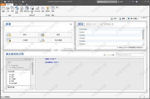Click the gear settings icon in New panel
The image size is (150, 99).
[x=71, y=24]
